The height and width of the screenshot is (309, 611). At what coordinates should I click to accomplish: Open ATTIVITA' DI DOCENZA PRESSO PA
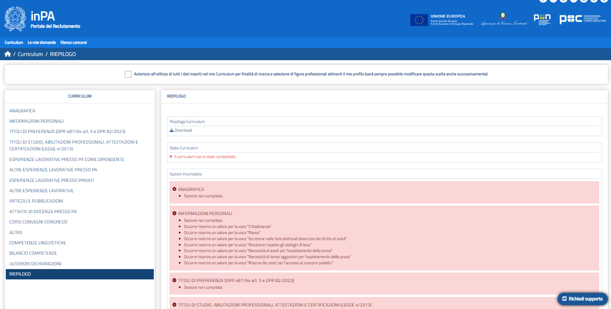(x=43, y=211)
